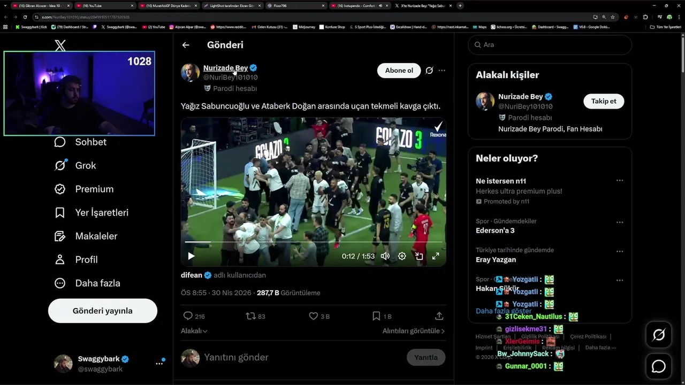Open the Excalidraw bookmark

point(408,27)
